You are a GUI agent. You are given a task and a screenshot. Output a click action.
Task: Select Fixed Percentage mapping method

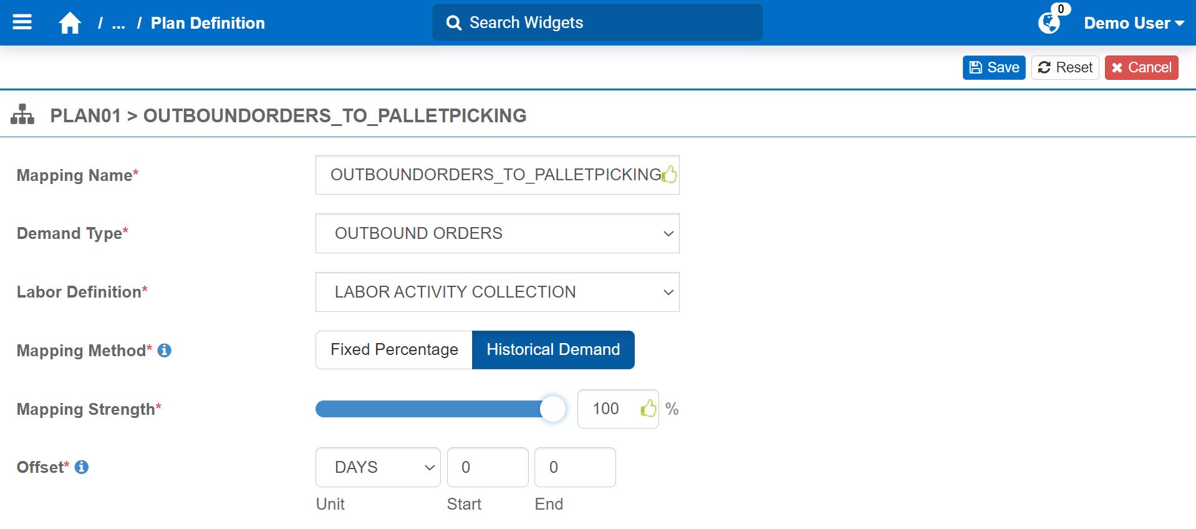(394, 350)
